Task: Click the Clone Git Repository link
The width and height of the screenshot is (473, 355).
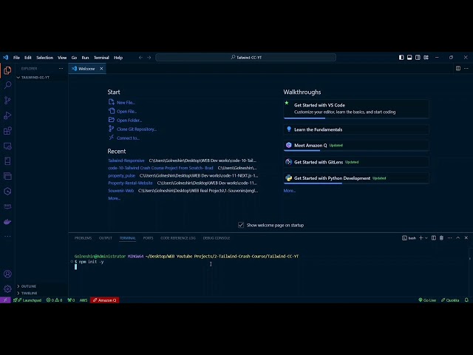Action: click(136, 129)
